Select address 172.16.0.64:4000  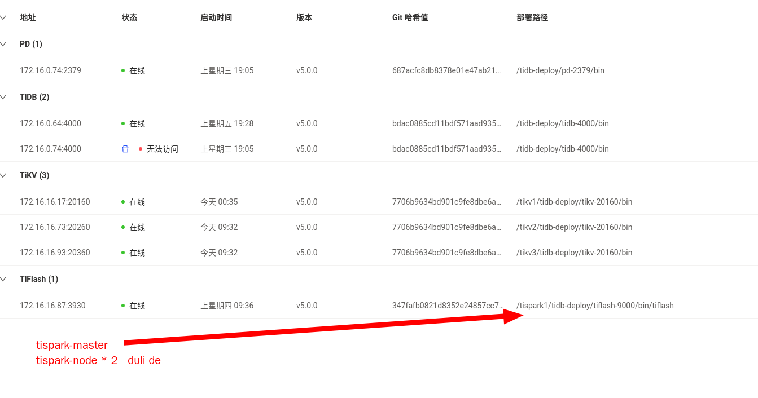point(50,123)
